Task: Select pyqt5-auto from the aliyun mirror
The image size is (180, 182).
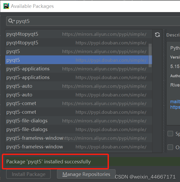Action: point(79,86)
